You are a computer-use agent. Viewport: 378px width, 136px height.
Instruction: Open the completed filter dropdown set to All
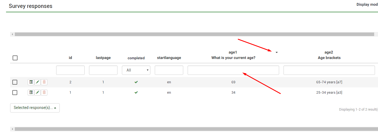[136, 70]
